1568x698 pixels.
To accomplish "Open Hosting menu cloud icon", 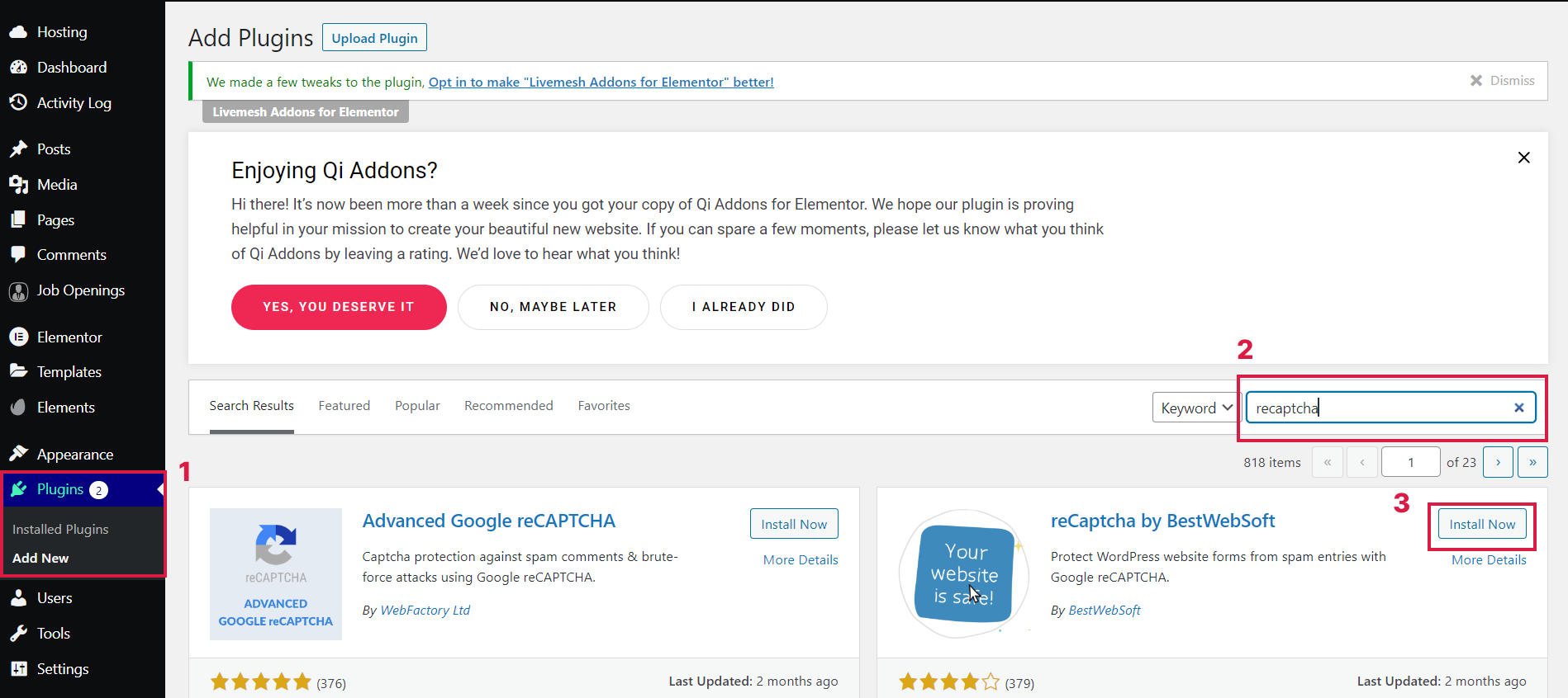I will 18,32.
